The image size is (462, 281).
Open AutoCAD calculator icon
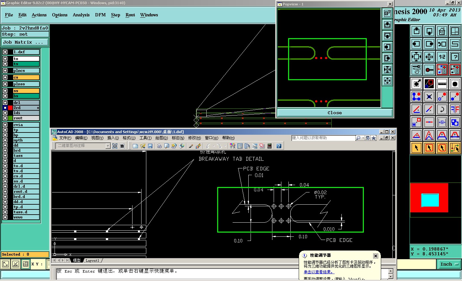pyautogui.click(x=269, y=146)
